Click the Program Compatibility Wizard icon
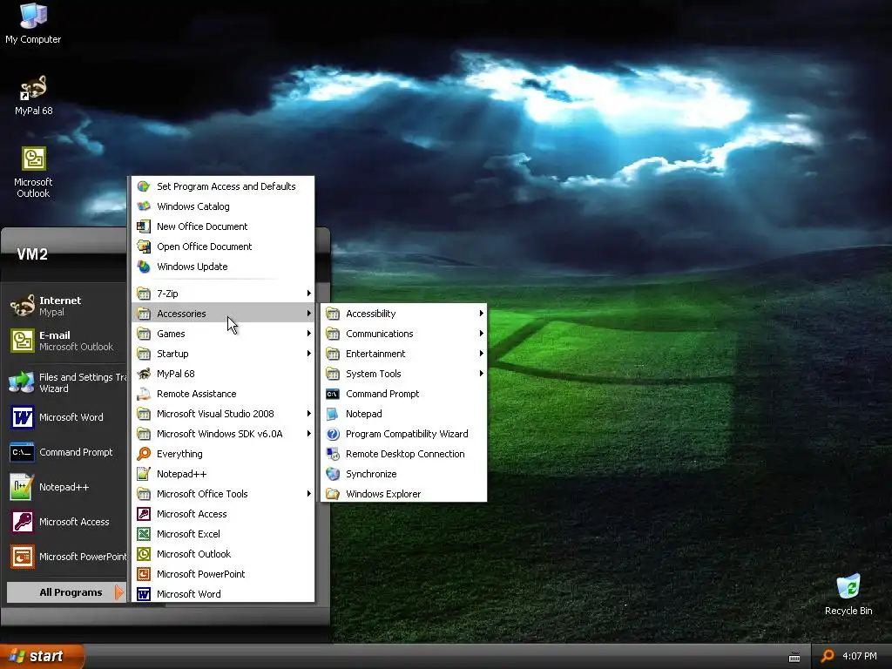892x669 pixels. pyautogui.click(x=333, y=434)
